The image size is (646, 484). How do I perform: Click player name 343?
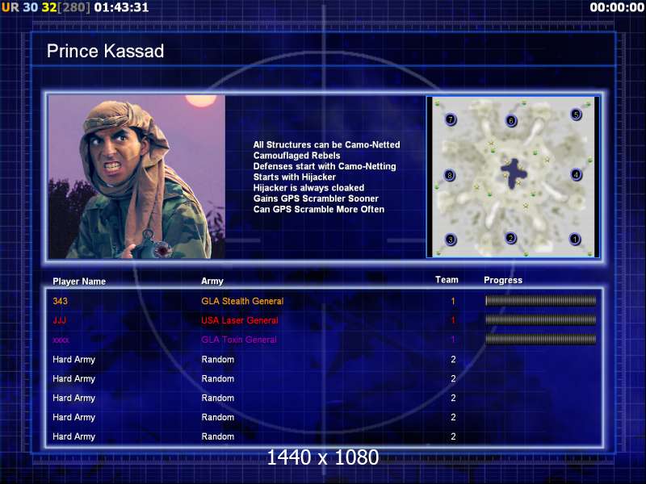click(60, 301)
